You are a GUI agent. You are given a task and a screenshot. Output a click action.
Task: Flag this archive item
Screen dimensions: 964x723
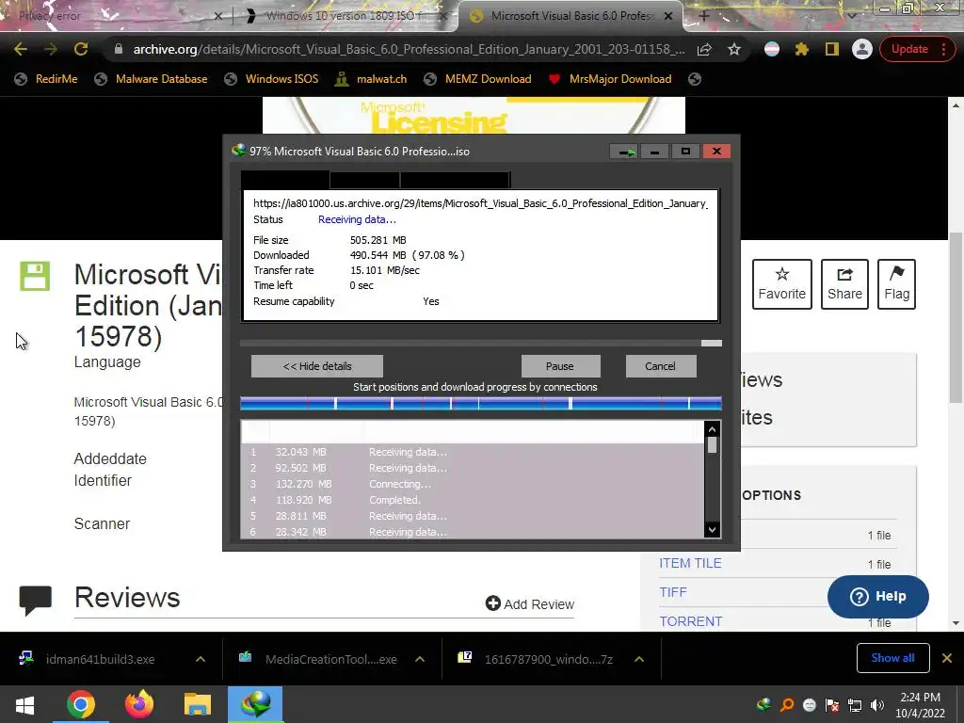coord(896,284)
